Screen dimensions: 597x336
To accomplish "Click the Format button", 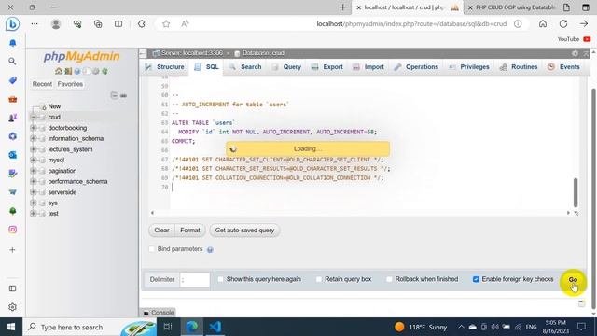I will coord(190,231).
